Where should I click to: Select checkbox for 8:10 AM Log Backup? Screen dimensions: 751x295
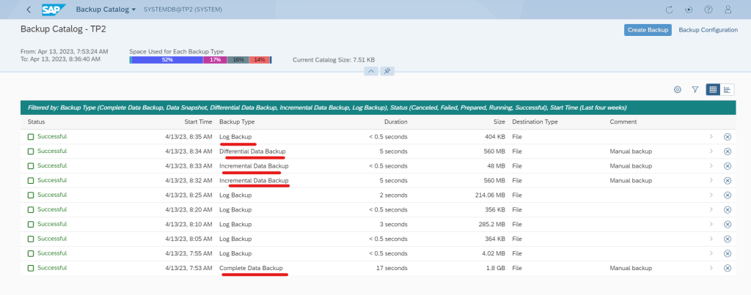[x=31, y=224]
